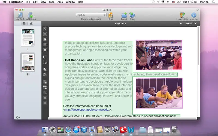Open the developer.apple.com/wwdc link

(x=87, y=110)
